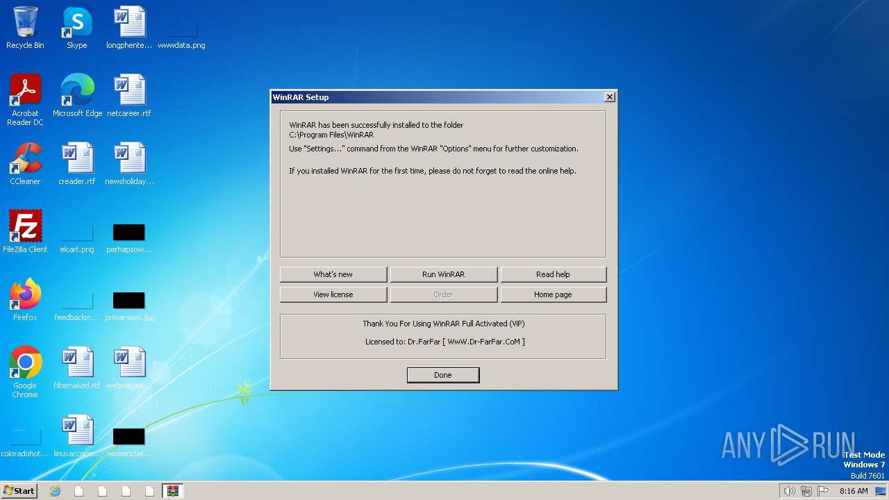Select the filternaked.rtf document
Viewport: 889px width, 500px height.
tap(77, 368)
